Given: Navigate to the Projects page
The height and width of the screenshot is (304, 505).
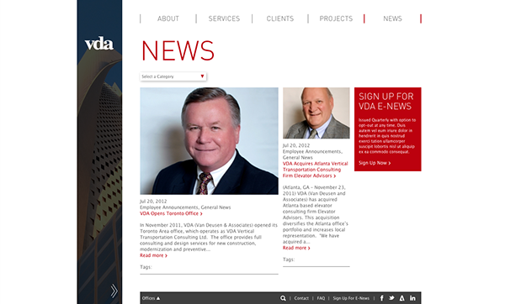Looking at the screenshot, I should click(336, 18).
